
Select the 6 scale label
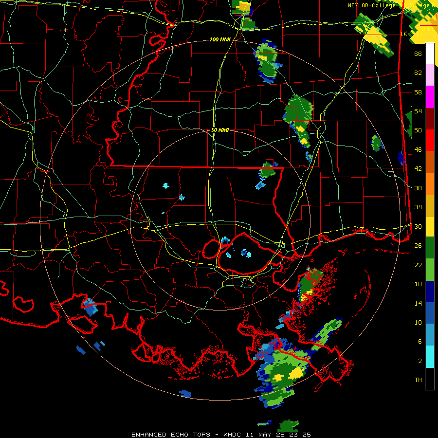(x=420, y=341)
